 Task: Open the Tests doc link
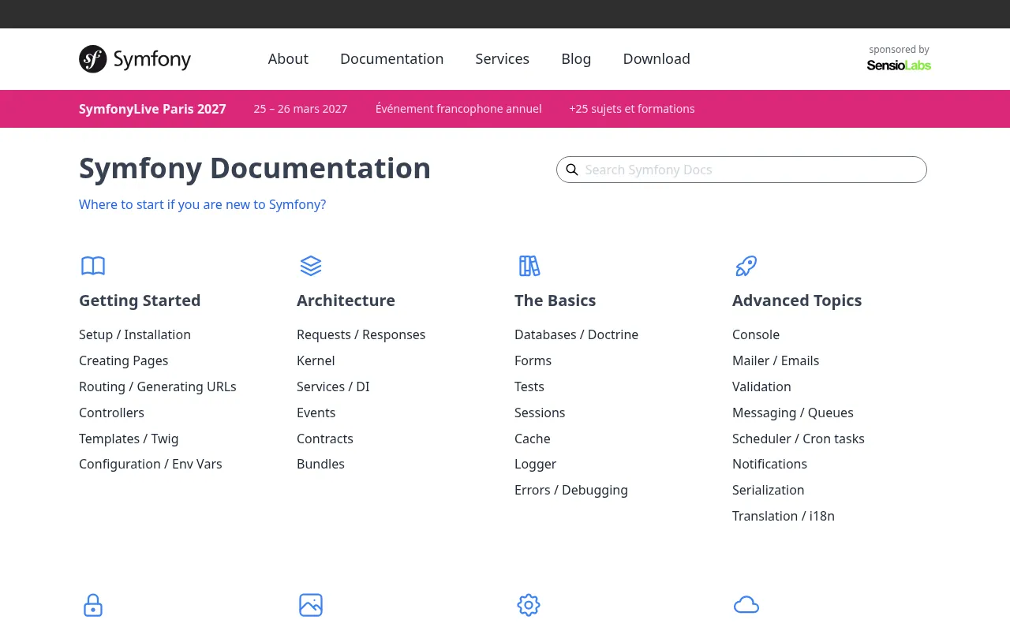[529, 386]
